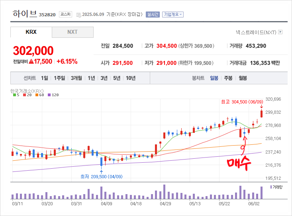Select the 3년 line chart period
This screenshot has width=292, height=216.
[104, 78]
